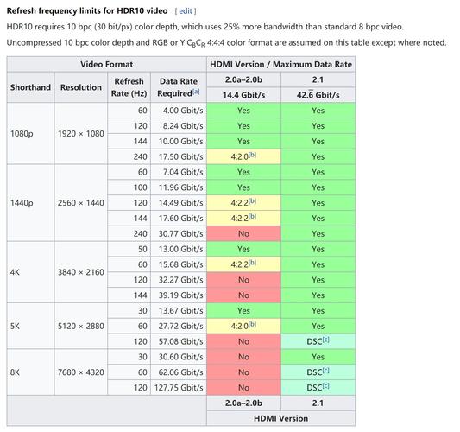Open footnote [b] in the 1440p 120 Hz row
This screenshot has width=460, height=432.
tap(252, 200)
